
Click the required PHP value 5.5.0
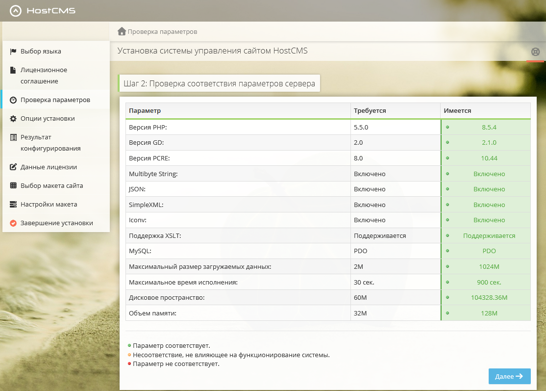point(361,127)
